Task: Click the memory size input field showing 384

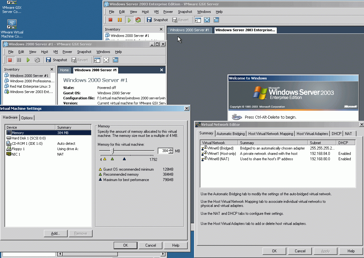Action: click(163, 151)
